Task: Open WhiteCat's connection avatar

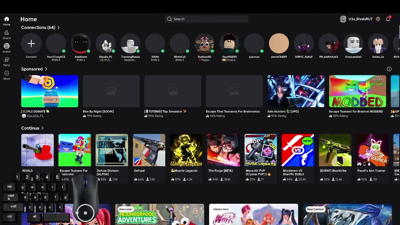Action: point(180,43)
